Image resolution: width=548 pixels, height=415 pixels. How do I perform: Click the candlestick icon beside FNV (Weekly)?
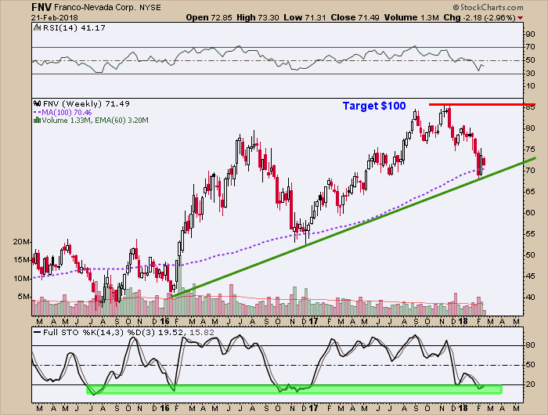pos(37,104)
